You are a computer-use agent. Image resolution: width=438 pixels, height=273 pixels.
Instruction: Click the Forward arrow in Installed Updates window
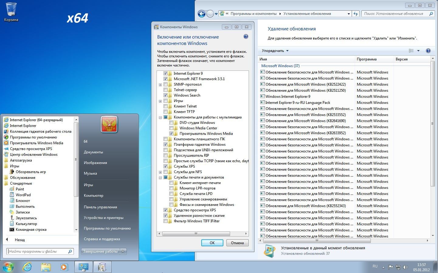point(210,14)
